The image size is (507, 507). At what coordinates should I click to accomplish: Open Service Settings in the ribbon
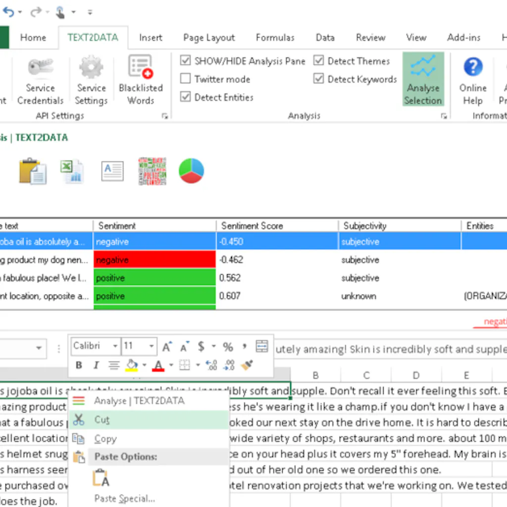(91, 79)
